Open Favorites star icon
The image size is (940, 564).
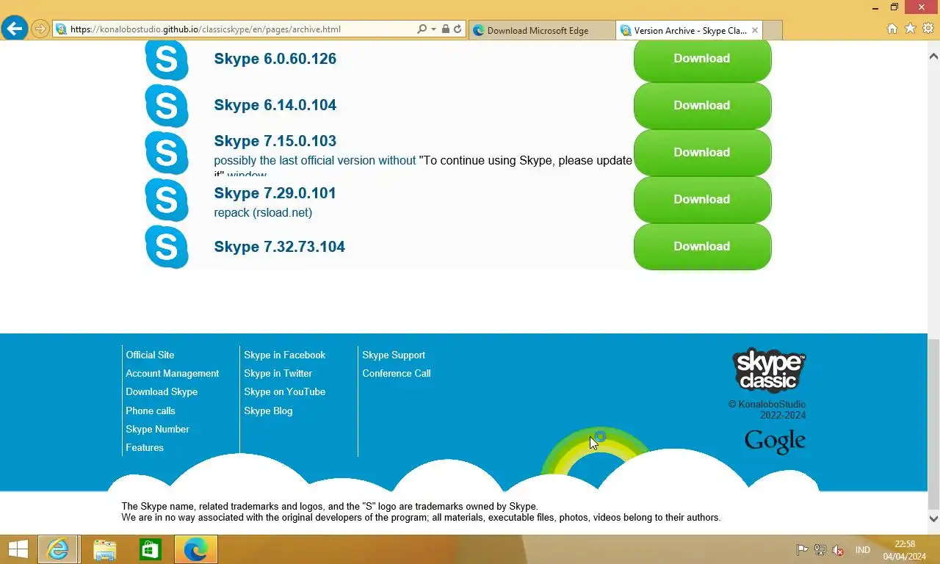[x=910, y=29]
